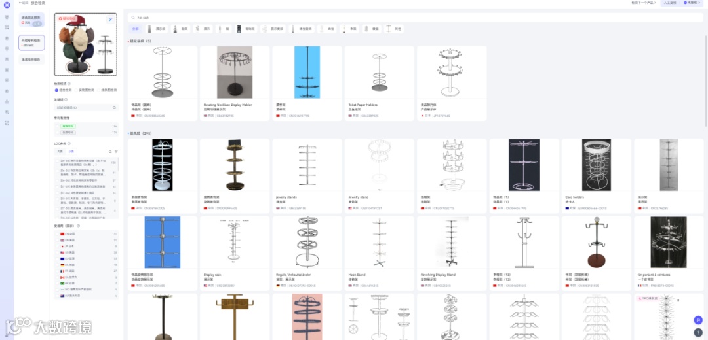Check the FR 法国 country checkbox
Screen dimensions: 708x340
click(x=57, y=271)
